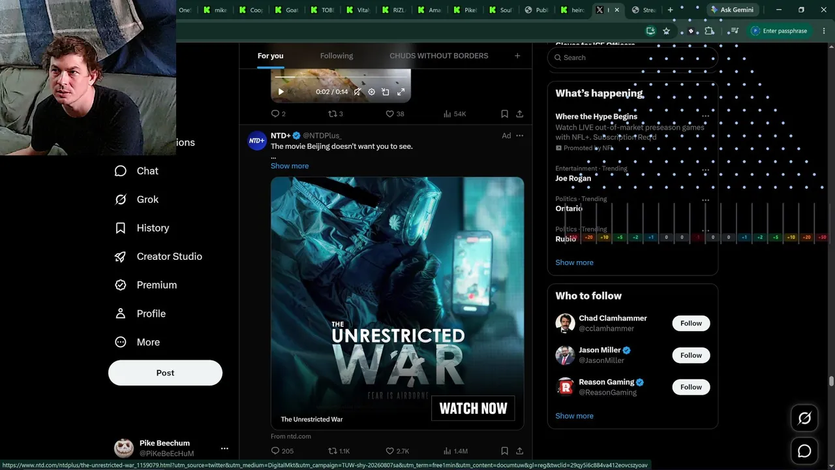The width and height of the screenshot is (835, 470).
Task: Share the post with 54K views
Action: (519, 114)
